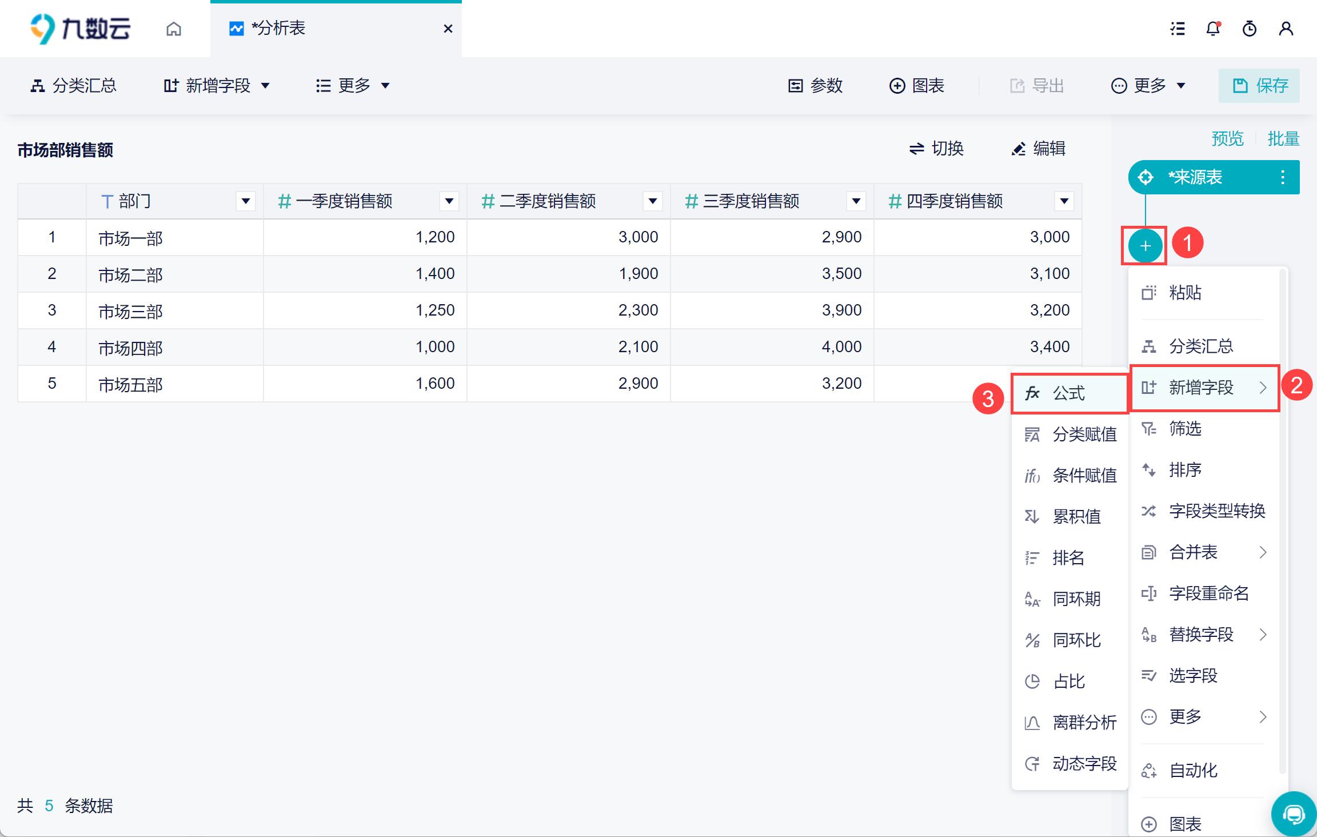Click 分类汇总 in the top toolbar
This screenshot has height=837, width=1317.
pyautogui.click(x=73, y=86)
